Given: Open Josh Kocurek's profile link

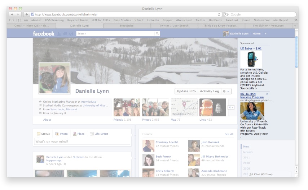Looking at the screenshot, I should pos(210,142).
